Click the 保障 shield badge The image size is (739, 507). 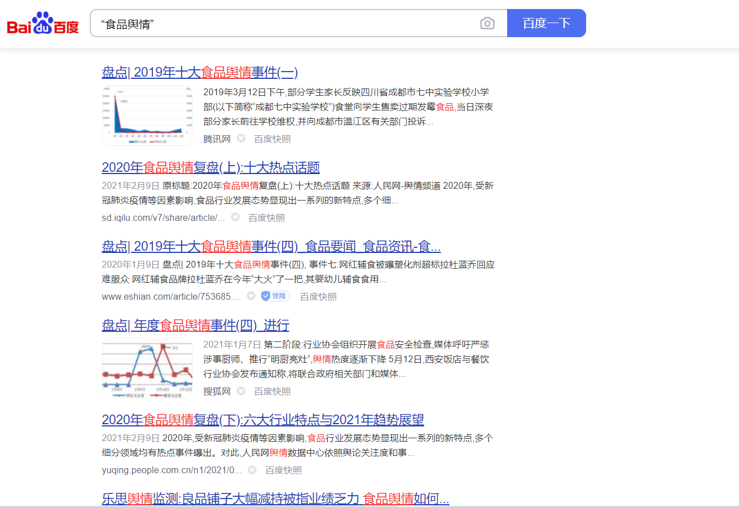275,296
